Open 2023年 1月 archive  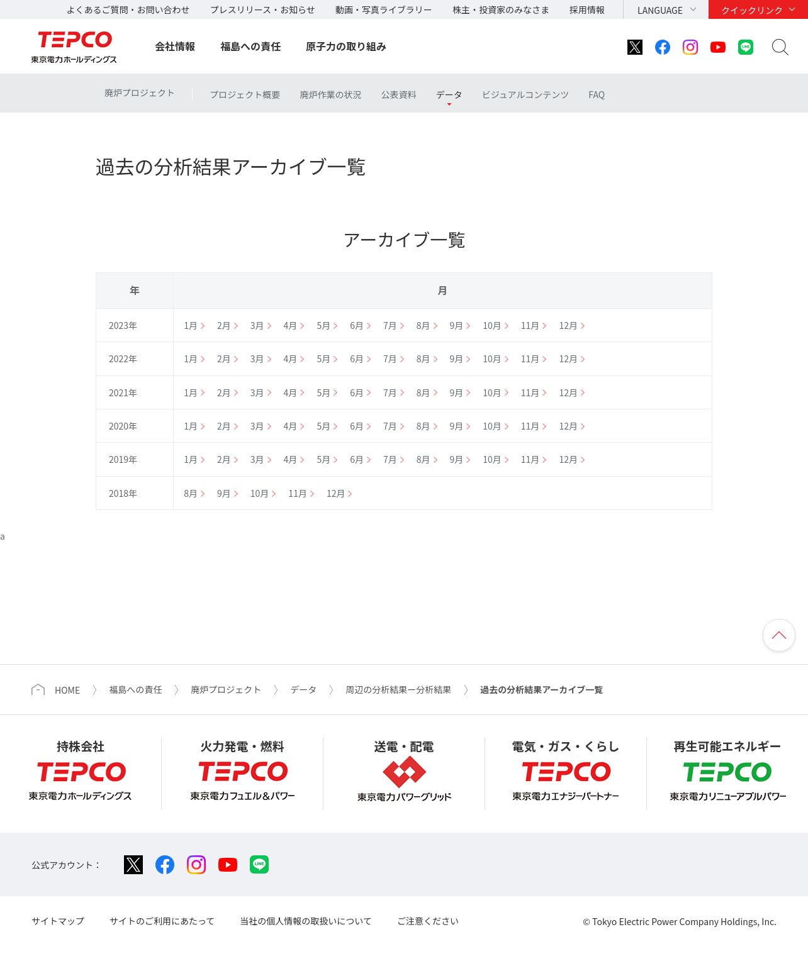pos(194,326)
